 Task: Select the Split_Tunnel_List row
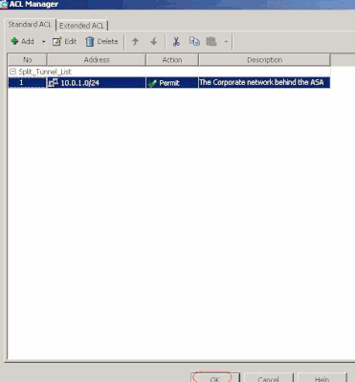169,72
